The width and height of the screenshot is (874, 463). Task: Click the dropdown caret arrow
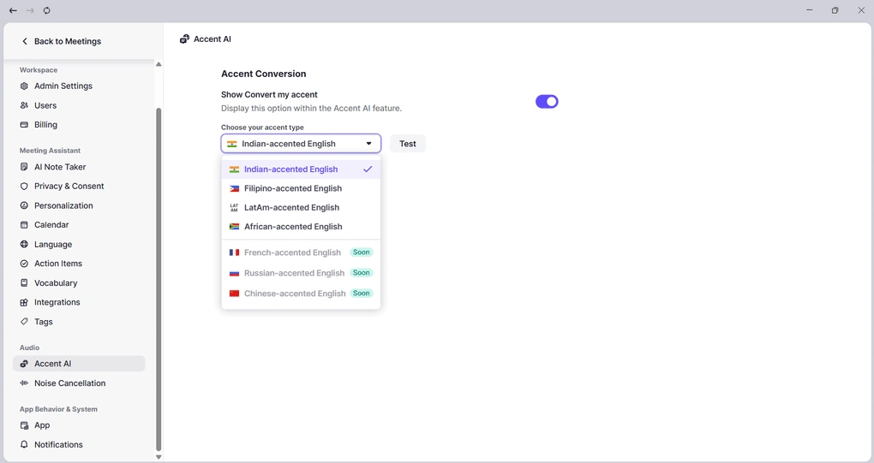point(369,144)
